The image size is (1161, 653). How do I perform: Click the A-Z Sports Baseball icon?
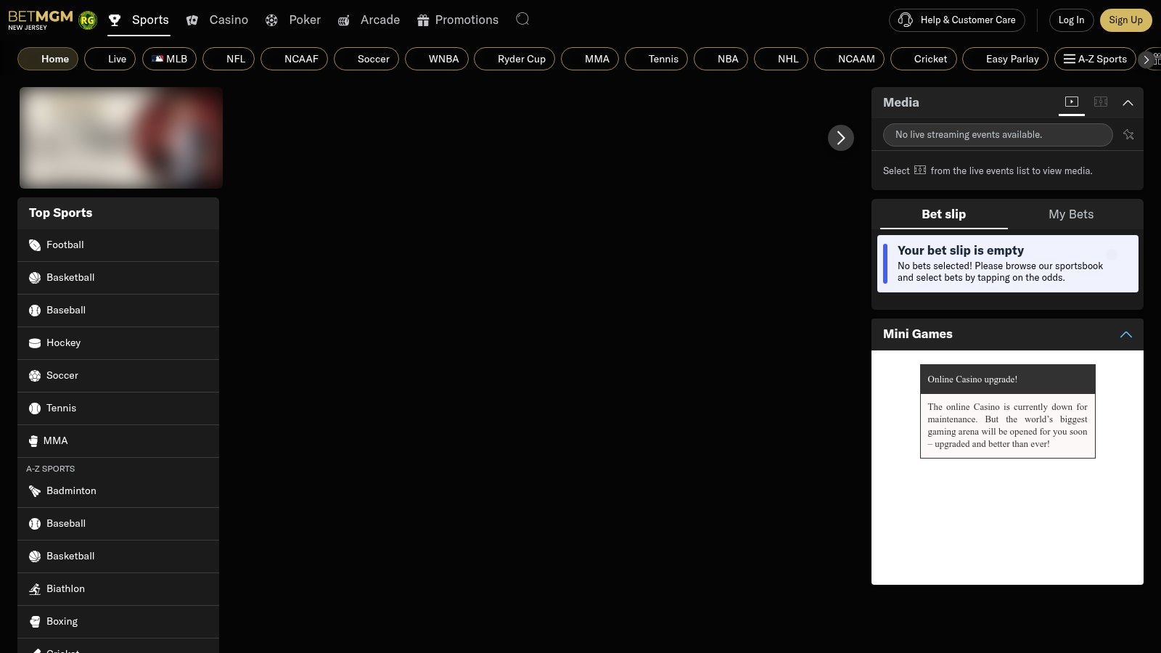pos(35,524)
